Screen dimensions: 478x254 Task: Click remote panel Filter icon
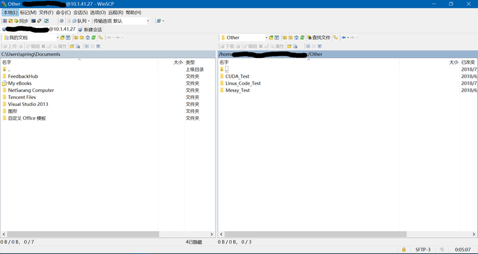click(276, 38)
